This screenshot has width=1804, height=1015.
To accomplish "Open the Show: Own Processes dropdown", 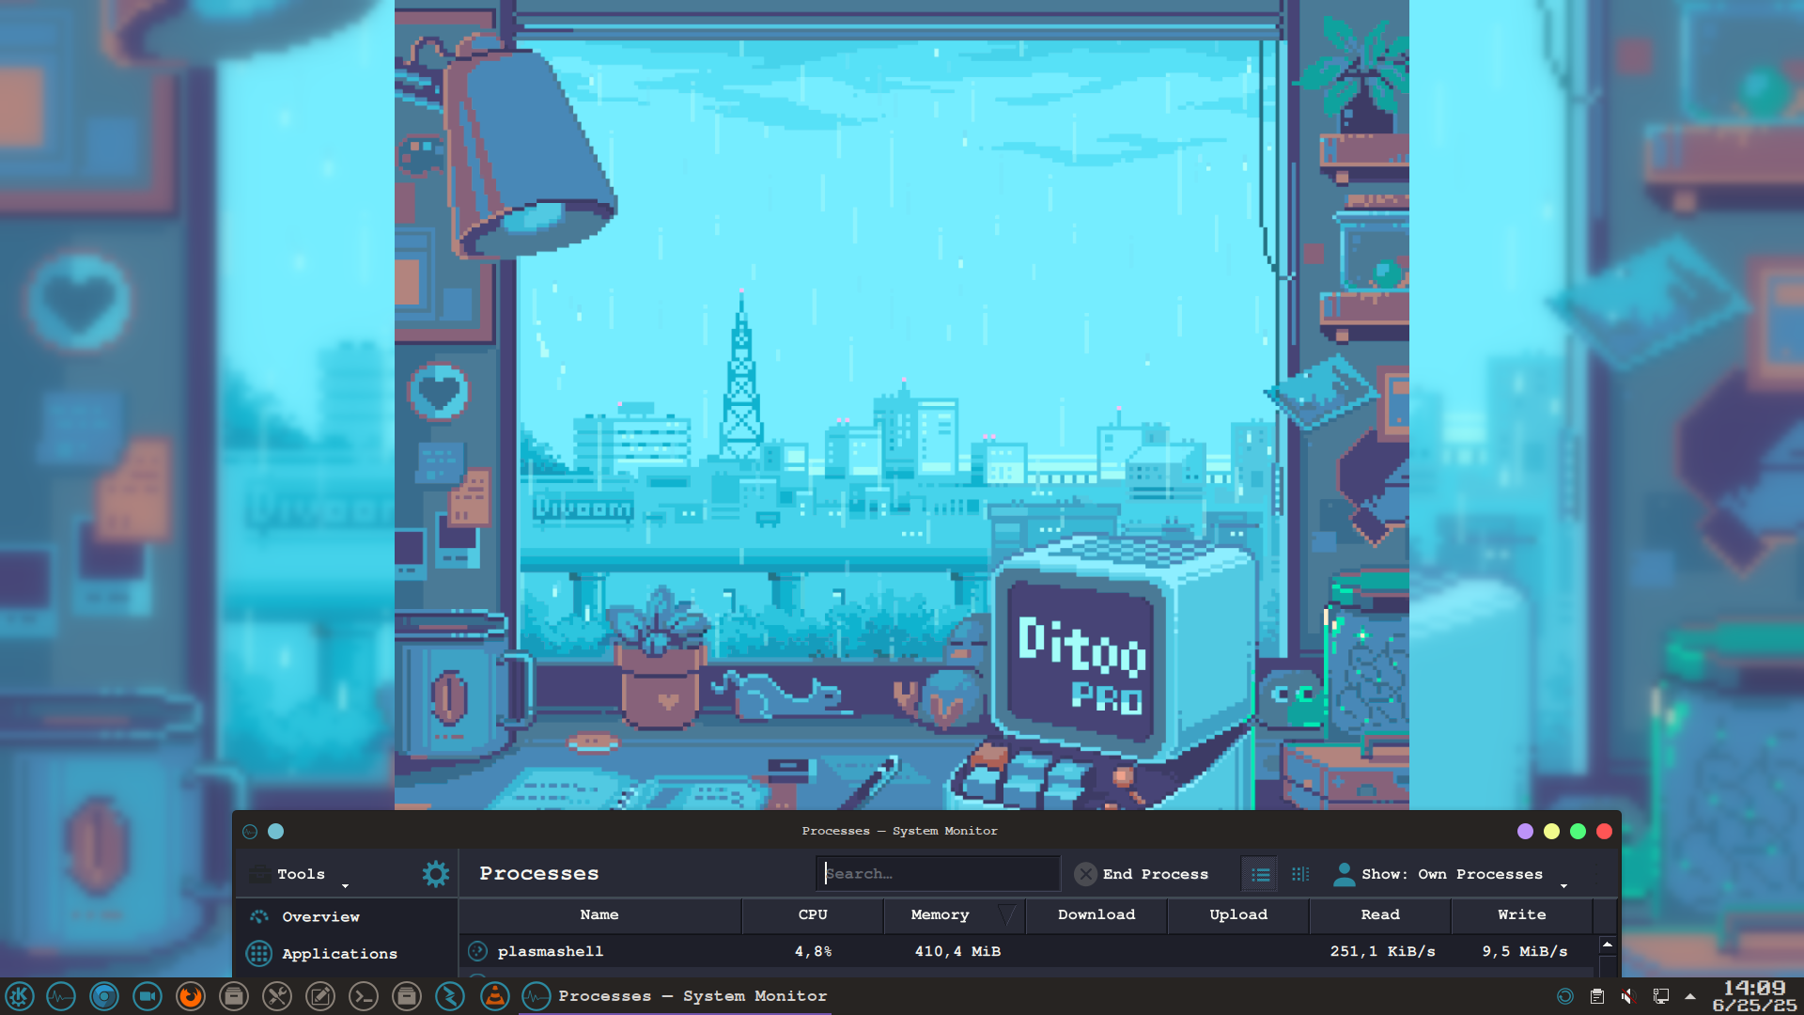I will point(1452,875).
